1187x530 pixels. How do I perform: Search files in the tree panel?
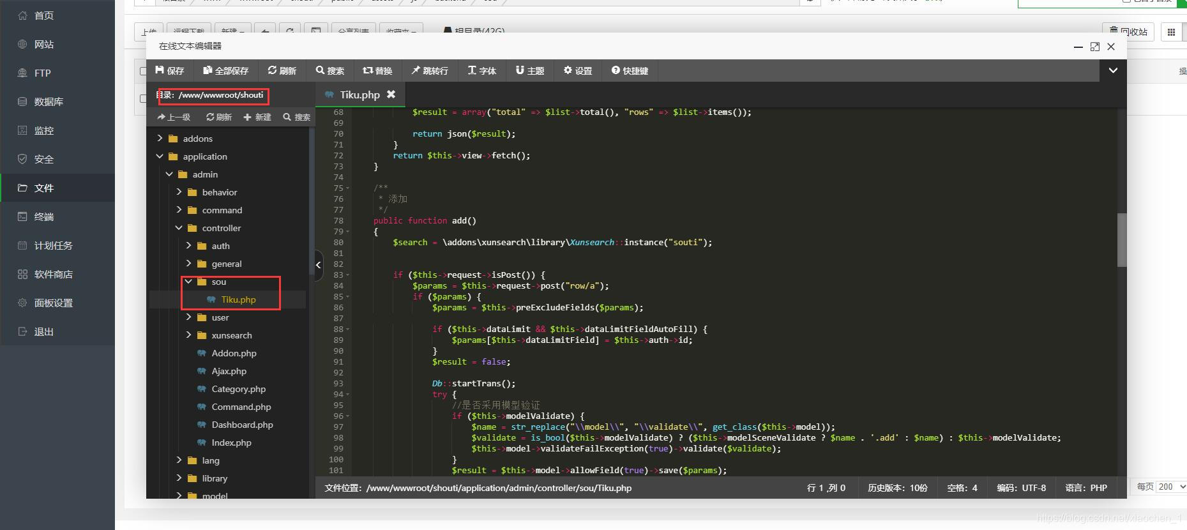[x=296, y=117]
